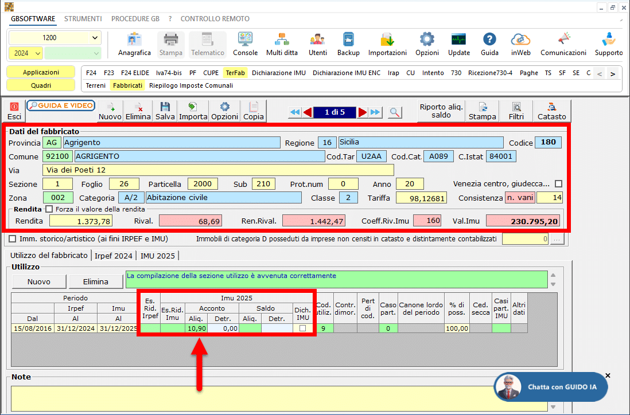Screen dimensions: 630x415
Task: Select the Terreni section
Action: tap(96, 85)
